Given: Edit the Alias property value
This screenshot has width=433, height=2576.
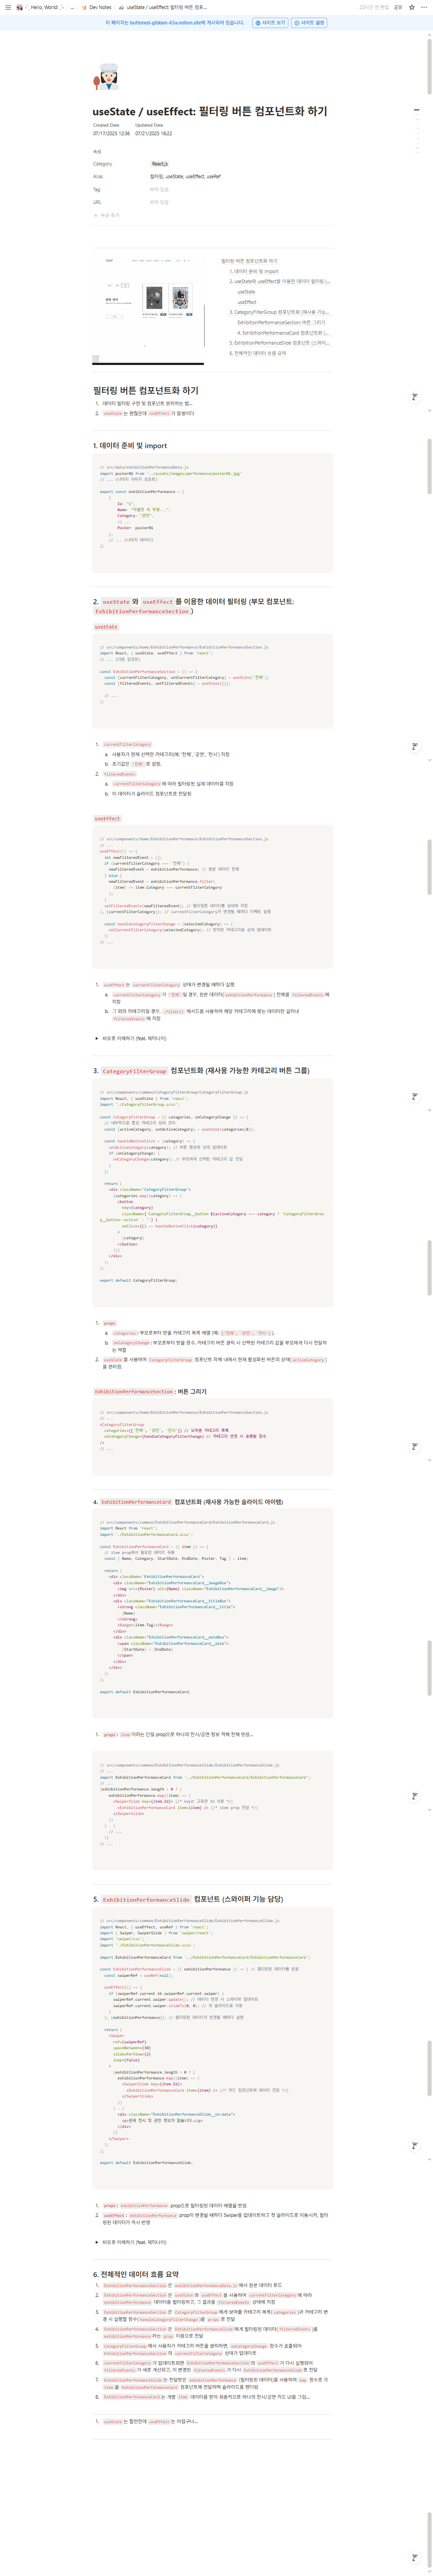Looking at the screenshot, I should coord(185,176).
